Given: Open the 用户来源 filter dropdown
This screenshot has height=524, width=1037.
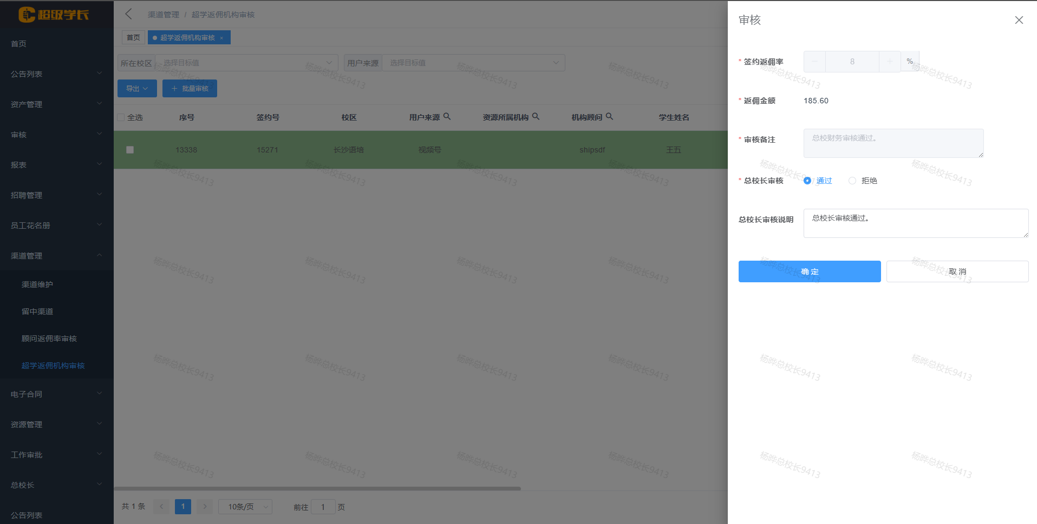Looking at the screenshot, I should pos(473,63).
